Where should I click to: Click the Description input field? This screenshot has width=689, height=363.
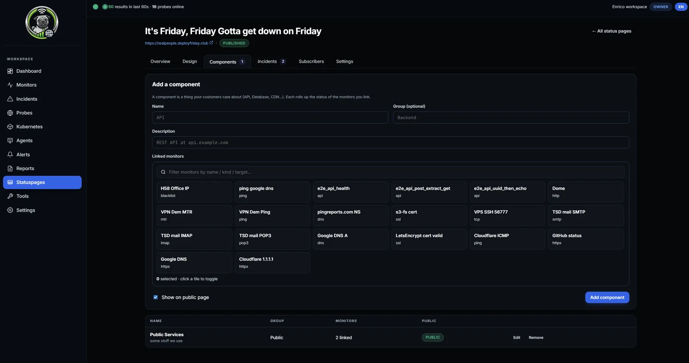391,143
